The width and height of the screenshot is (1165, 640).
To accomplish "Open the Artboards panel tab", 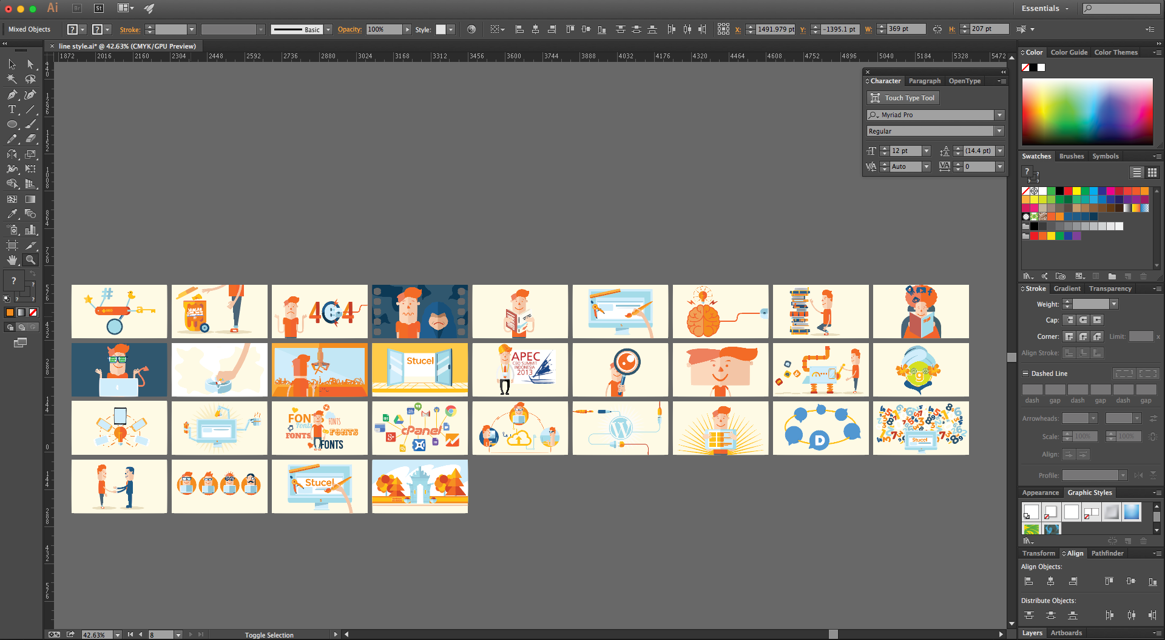I will [1066, 633].
